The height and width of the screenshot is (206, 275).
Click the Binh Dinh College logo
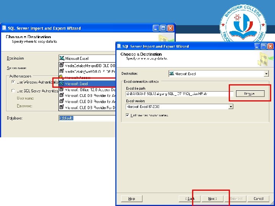(x=243, y=24)
